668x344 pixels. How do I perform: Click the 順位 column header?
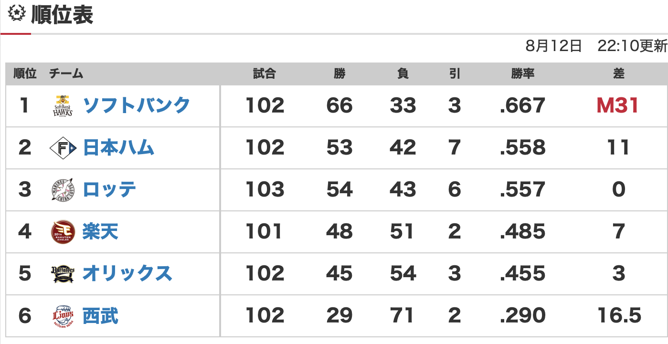[x=25, y=73]
